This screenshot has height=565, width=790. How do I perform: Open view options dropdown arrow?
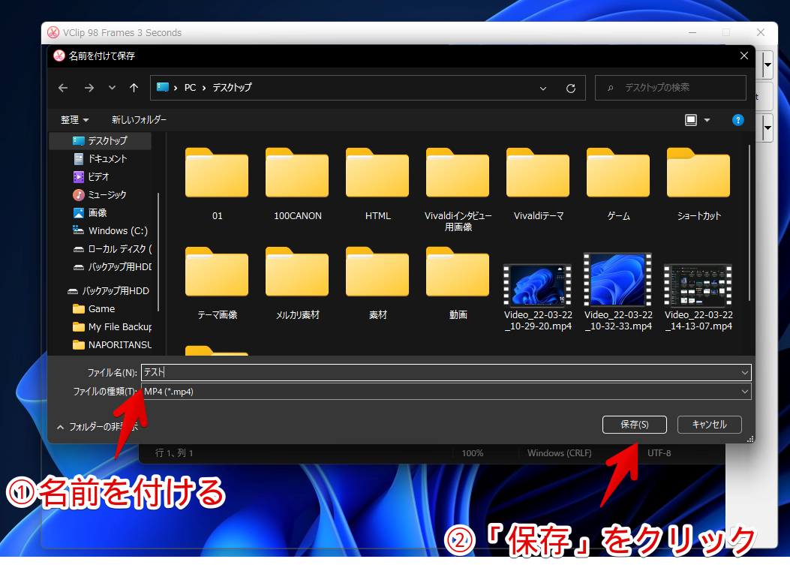point(707,120)
